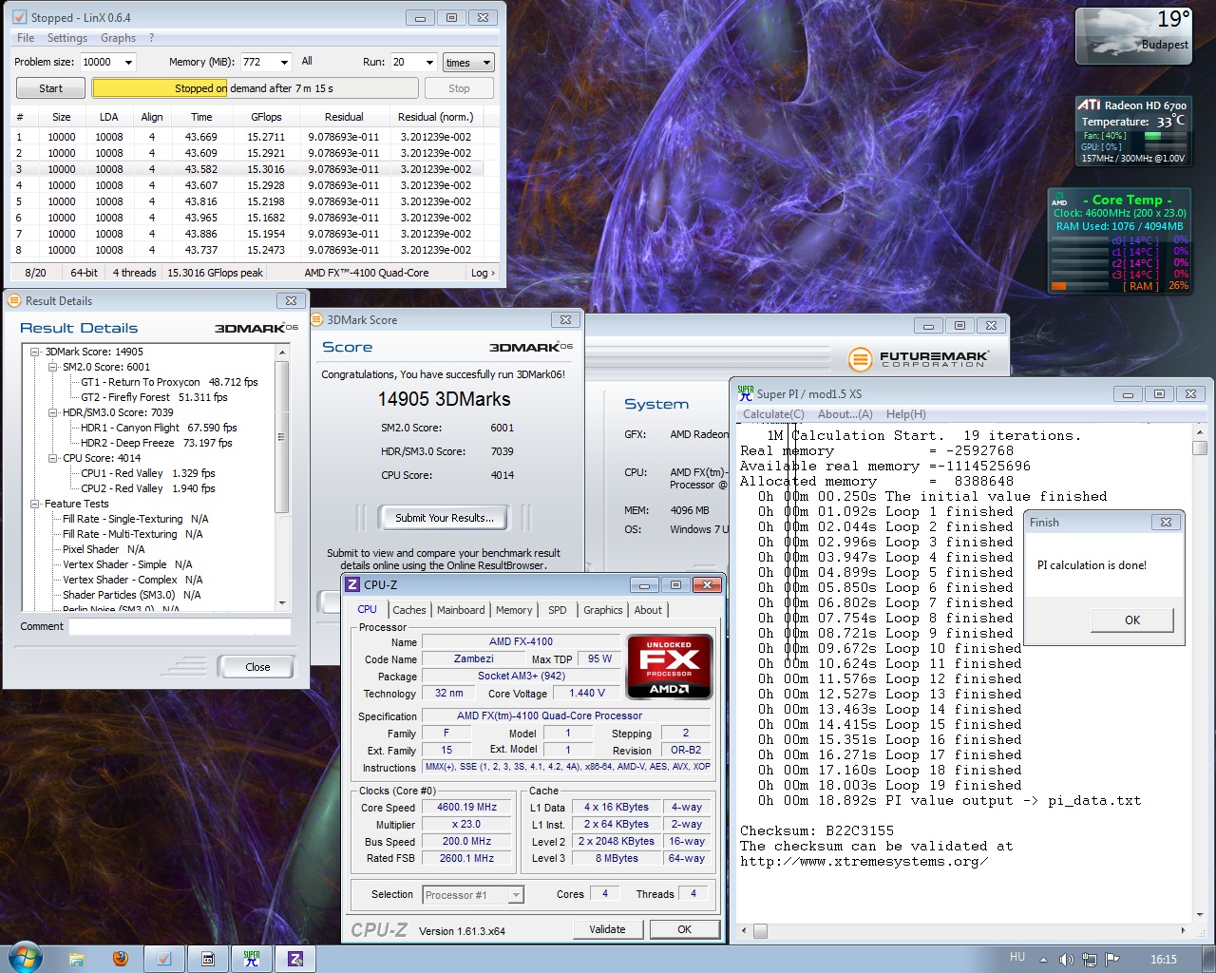Viewport: 1216px width, 973px height.
Task: Click the LinX progress bar
Action: pyautogui.click(x=255, y=88)
